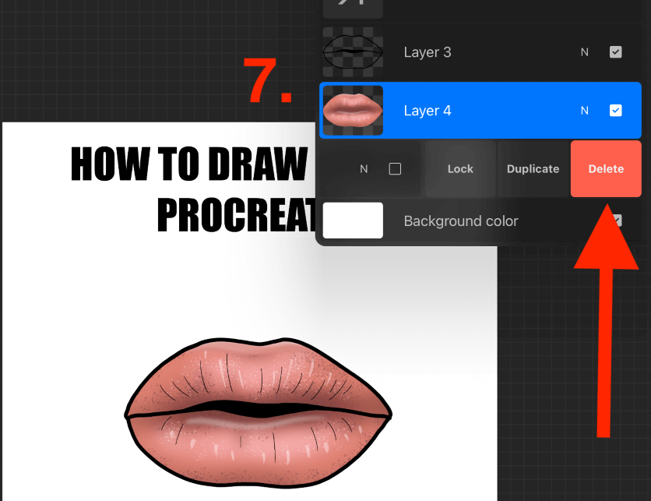651x501 pixels.
Task: Tap the lips artwork on the canvas
Action: tap(259, 412)
